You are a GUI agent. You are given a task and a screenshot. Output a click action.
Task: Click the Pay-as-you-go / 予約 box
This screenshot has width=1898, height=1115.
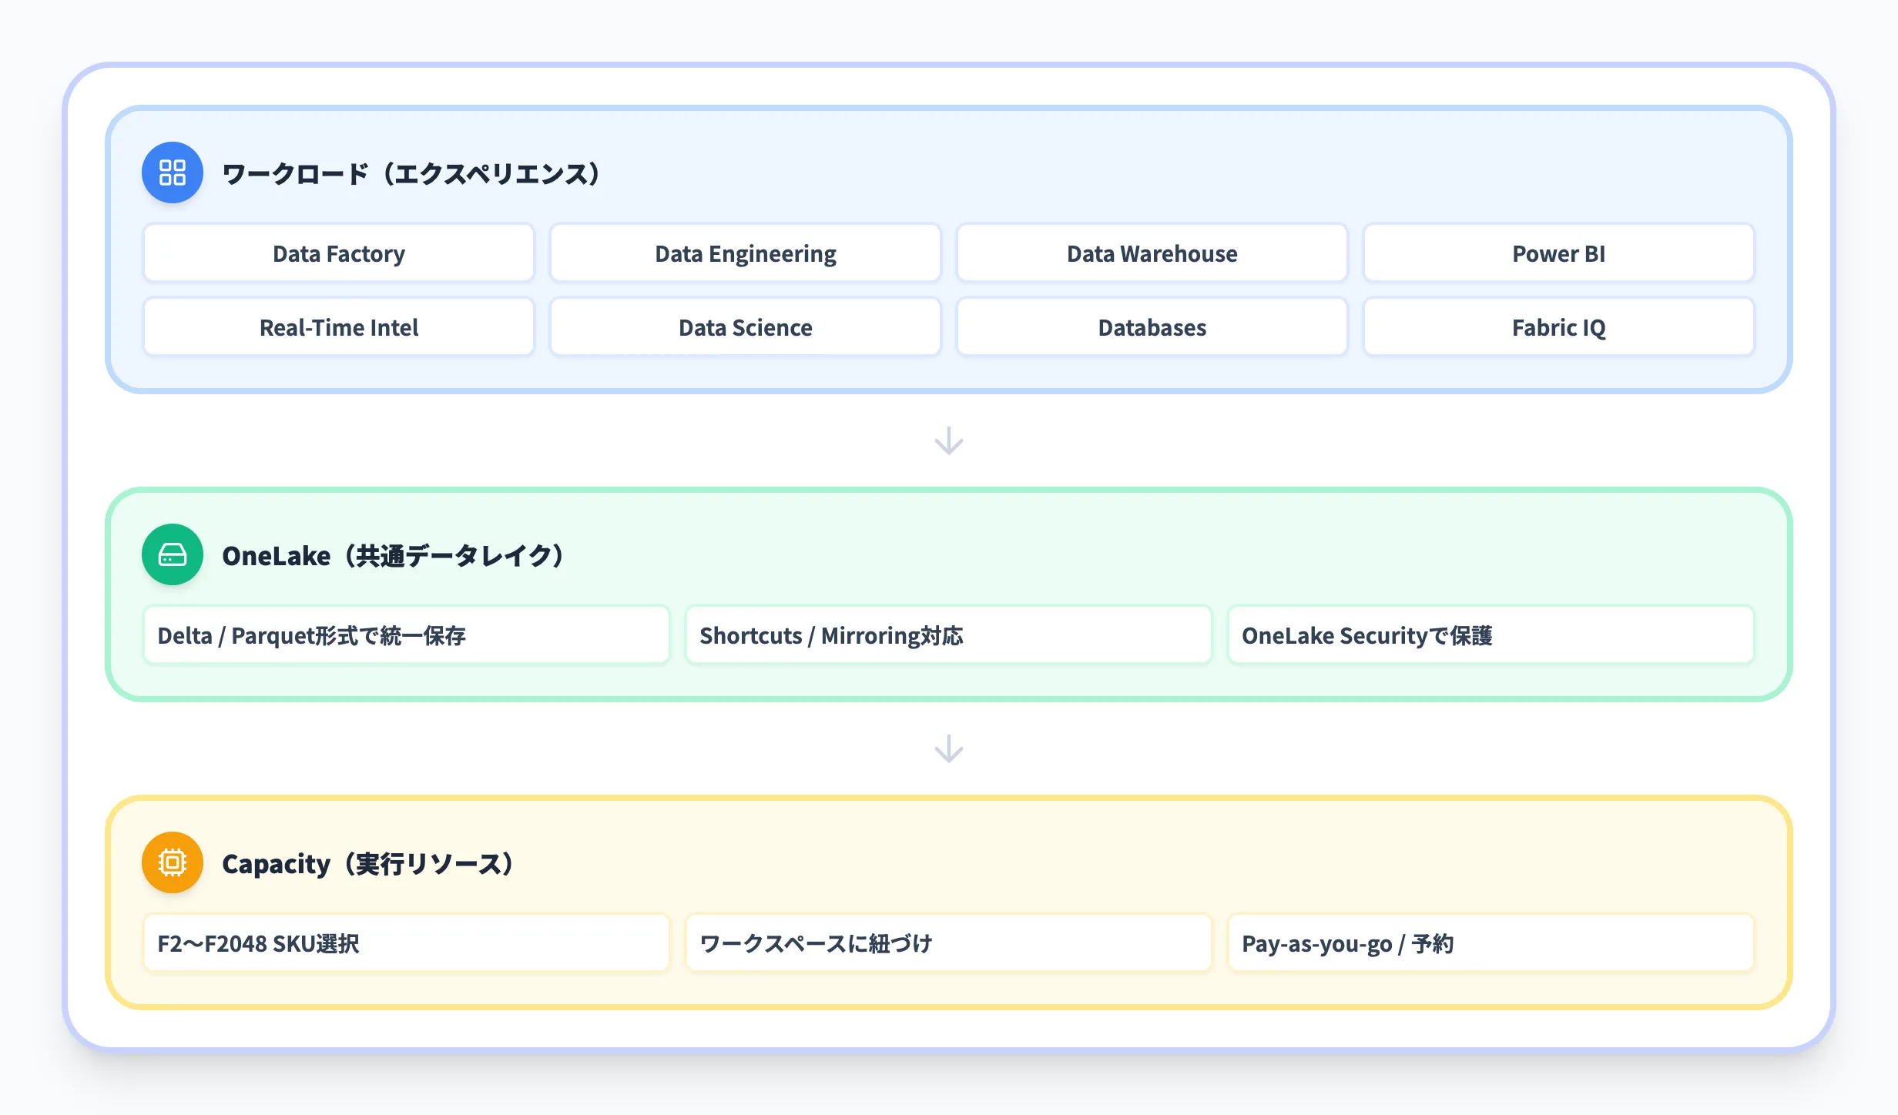pos(1491,943)
